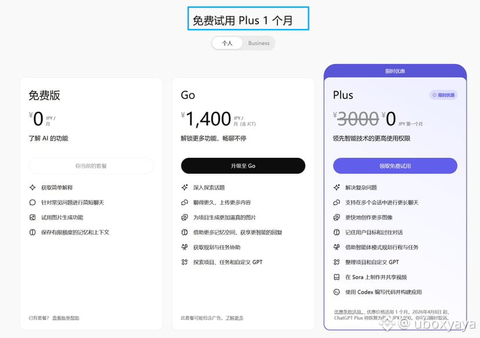Click the Codex icon beside 使用 Codex 编写代码并构建应用

pos(336,292)
